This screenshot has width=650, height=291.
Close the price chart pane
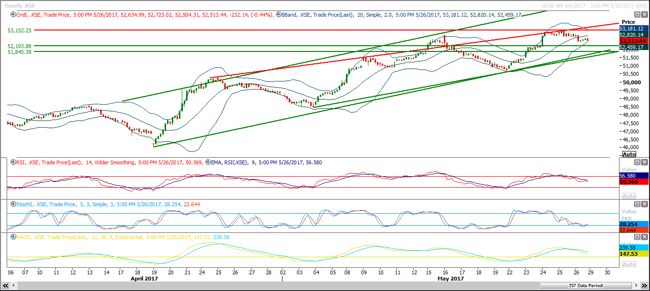[x=644, y=15]
